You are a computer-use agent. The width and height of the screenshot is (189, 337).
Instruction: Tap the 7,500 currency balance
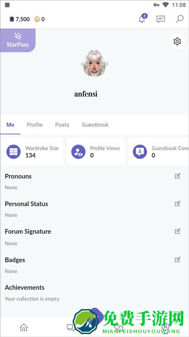click(20, 19)
